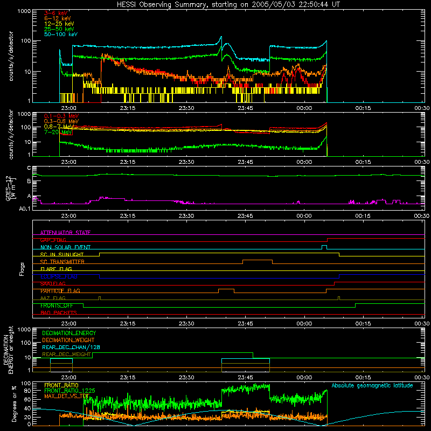Viewport: 431px width, 431px height.
Task: Click the HESSI Observing Summary title text
Action: 228,5
